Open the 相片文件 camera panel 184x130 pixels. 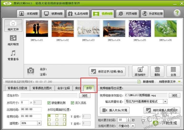(13, 25)
